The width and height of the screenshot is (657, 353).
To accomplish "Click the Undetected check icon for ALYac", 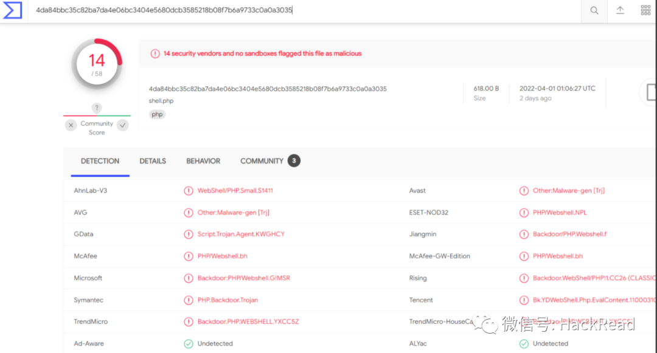I will 524,344.
